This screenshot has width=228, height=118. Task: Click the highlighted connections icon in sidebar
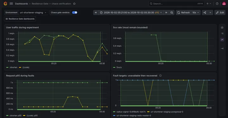pos(222,40)
